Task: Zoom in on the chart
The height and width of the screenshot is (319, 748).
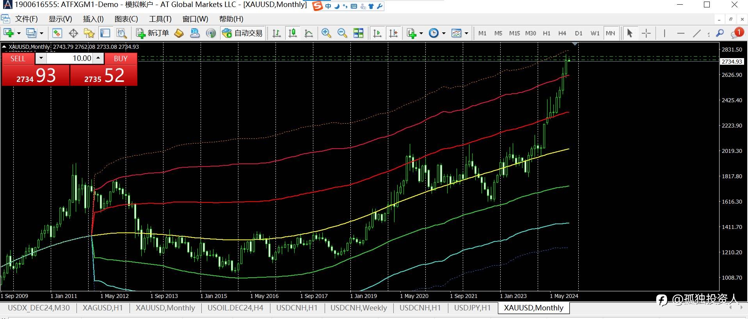Action: tap(326, 34)
